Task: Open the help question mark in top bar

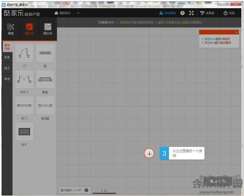Action: (183, 13)
